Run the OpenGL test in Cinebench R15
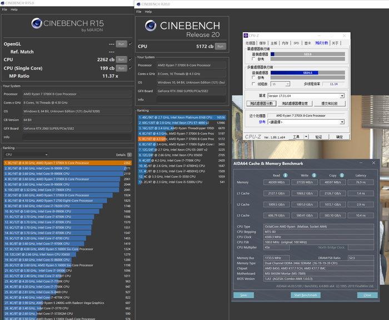Screen dimensions: 389x320 click(121, 44)
